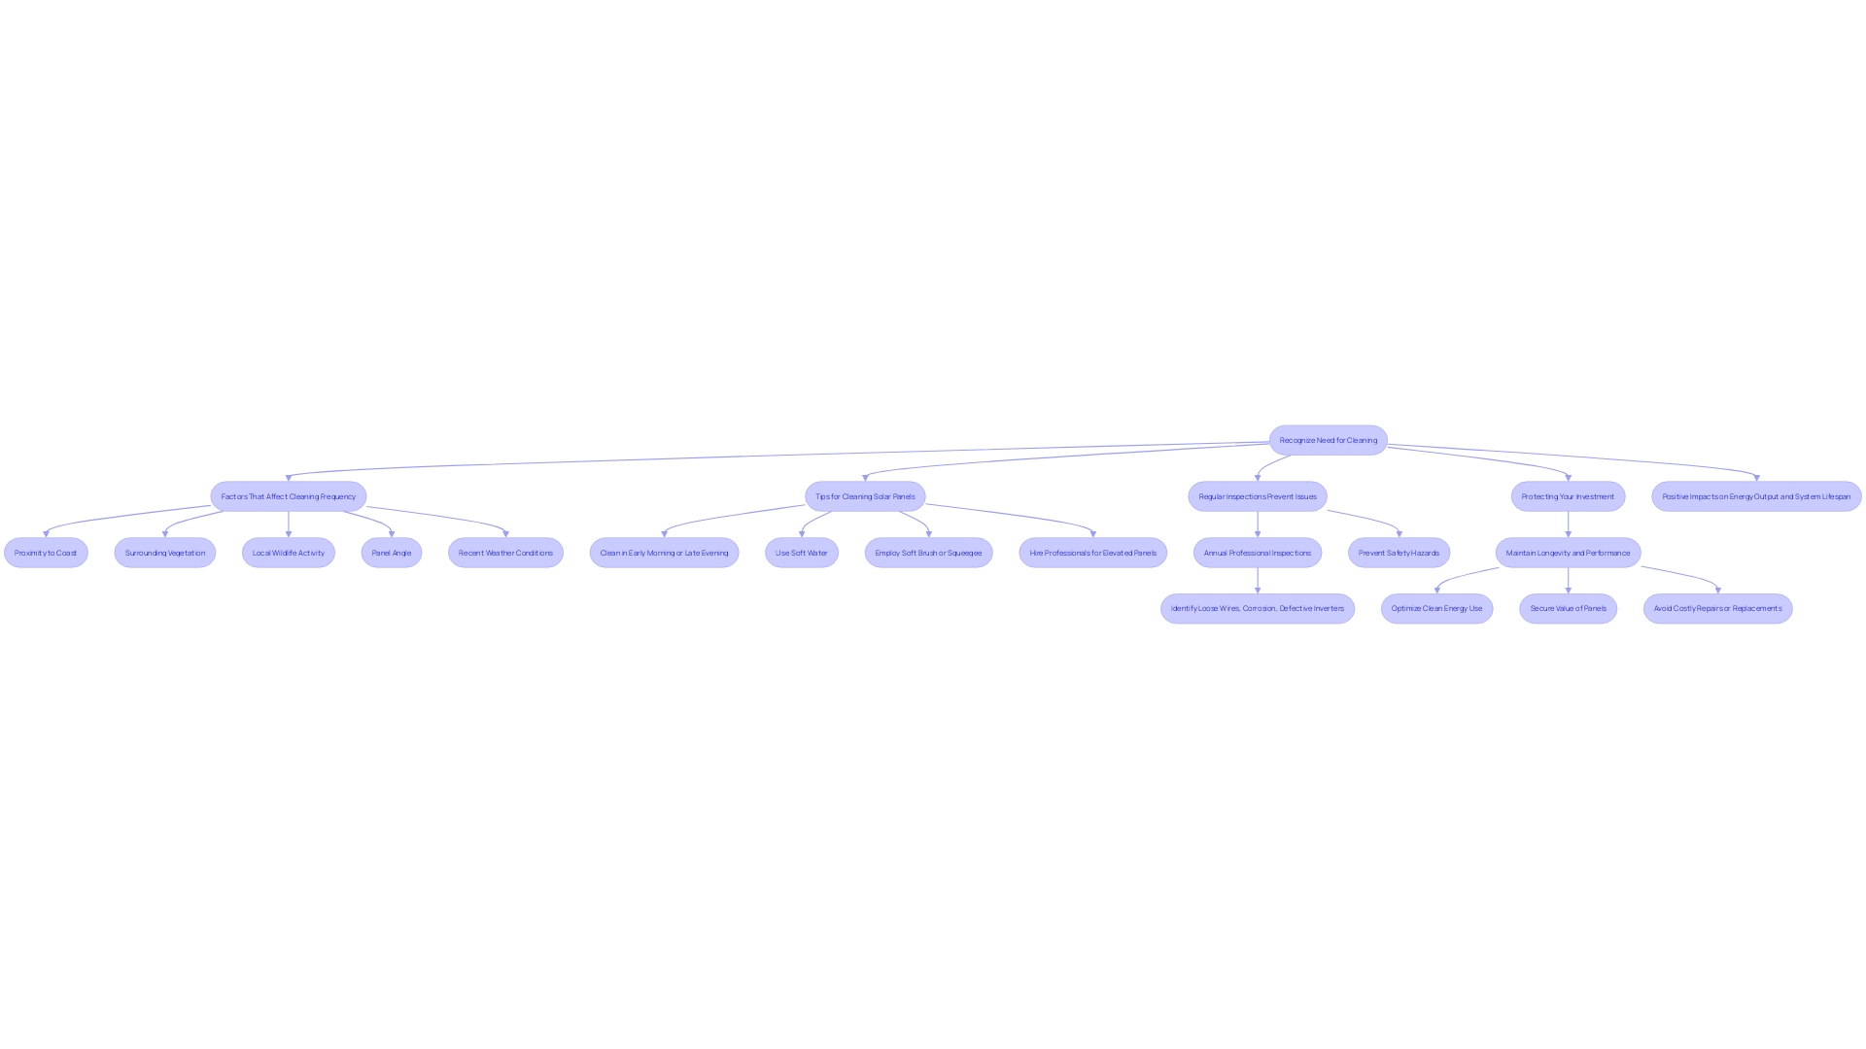Viewport: 1866px width, 1049px height.
Task: Expand the 'Factors That Affect Cleaning Frequency' node
Action: pos(287,497)
